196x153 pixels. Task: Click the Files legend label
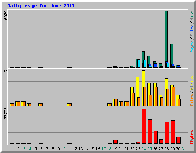pos(192,30)
